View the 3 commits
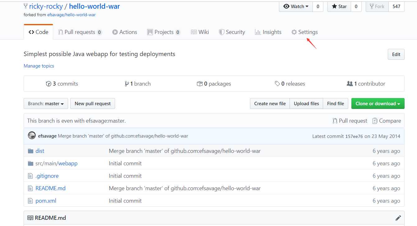Image resolution: width=417 pixels, height=226 pixels. pyautogui.click(x=62, y=84)
